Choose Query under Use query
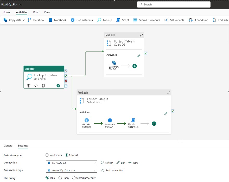 coord(60,178)
